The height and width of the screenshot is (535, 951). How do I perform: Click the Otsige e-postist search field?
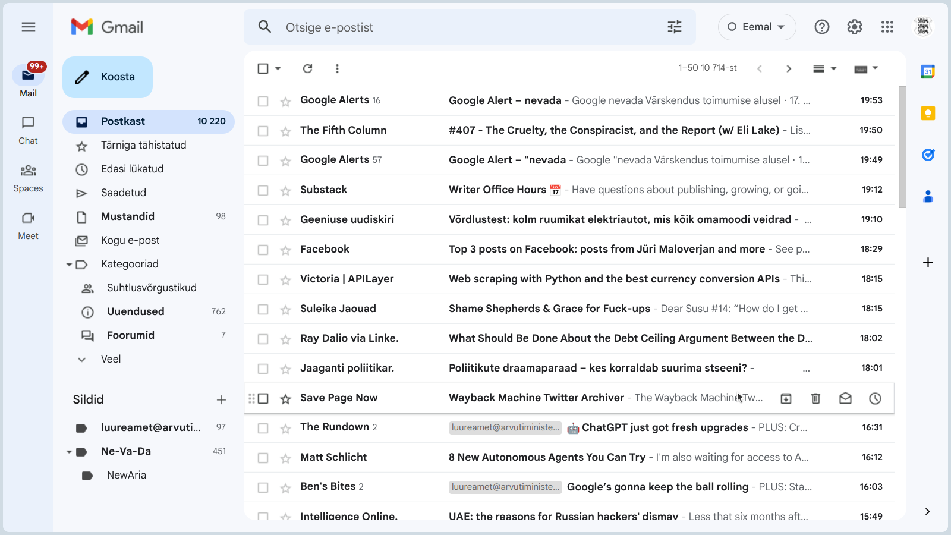[470, 27]
